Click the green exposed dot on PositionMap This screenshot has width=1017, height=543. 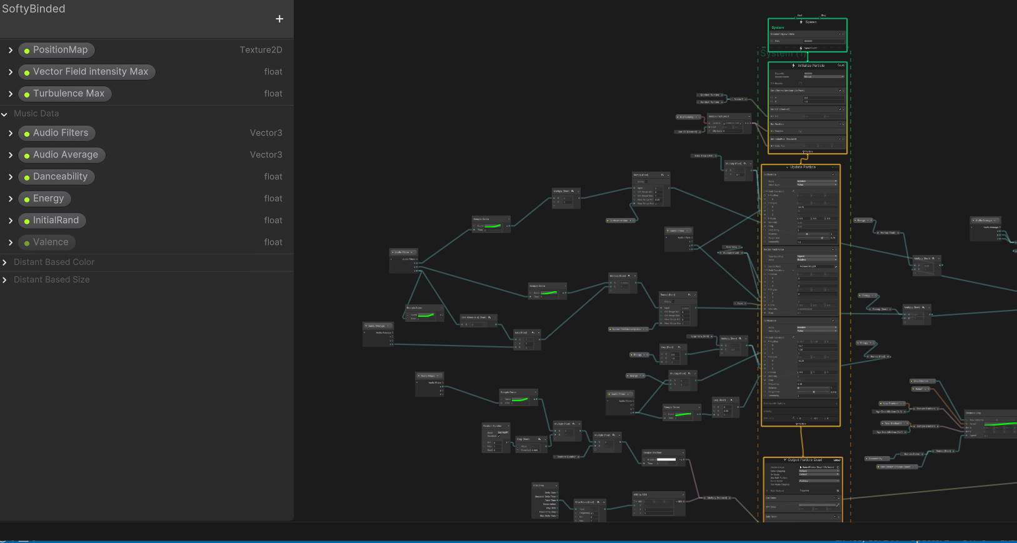pyautogui.click(x=27, y=51)
